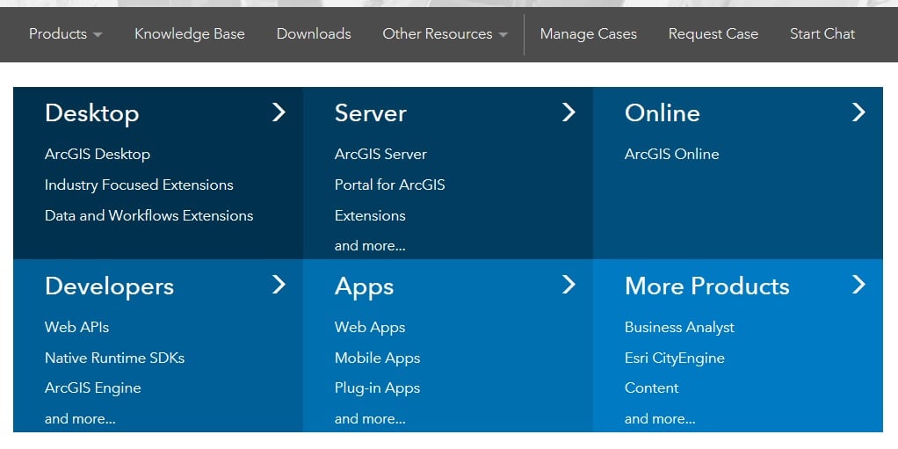The image size is (898, 449).
Task: Click the Apps tile chevron arrow
Action: click(x=568, y=284)
